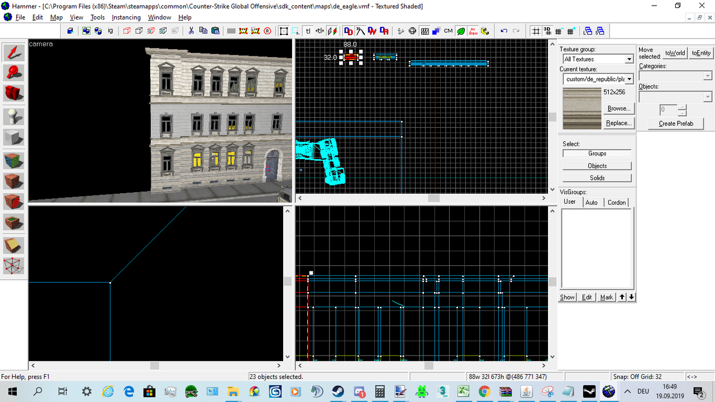Click the Carve toolbar icon

point(70,31)
